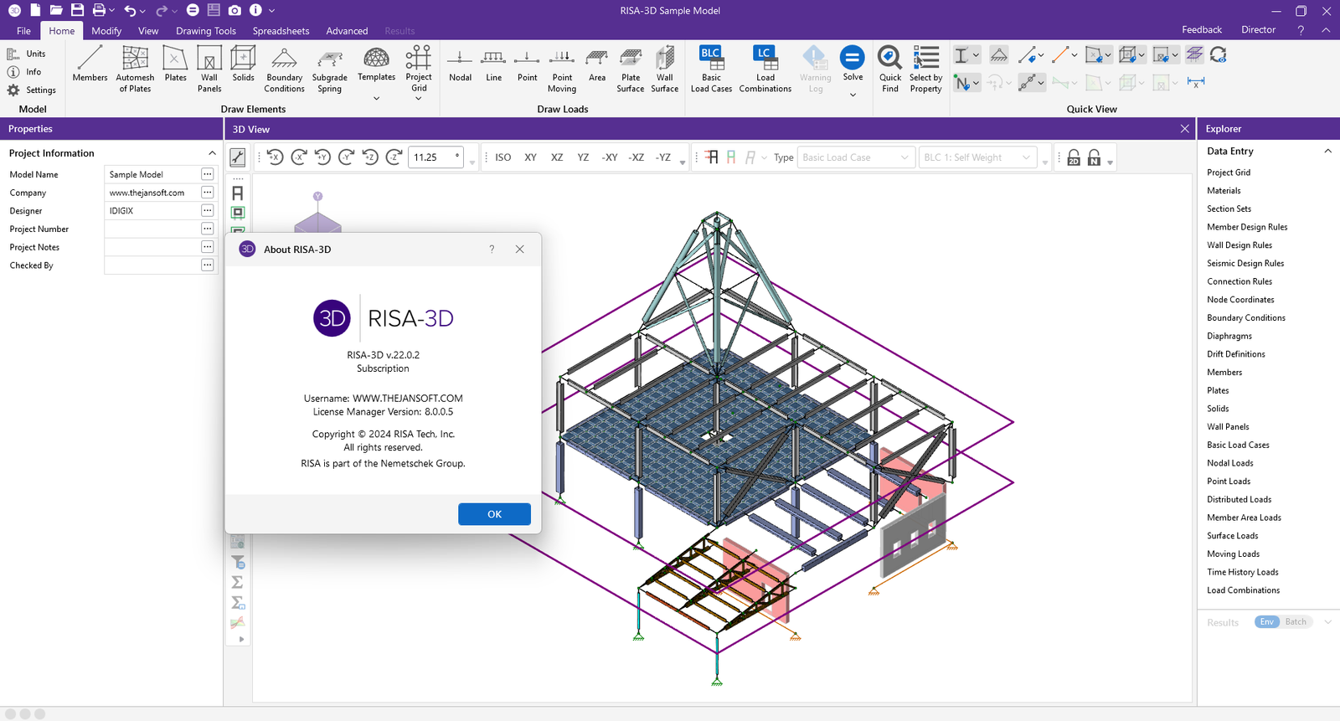The image size is (1340, 721).
Task: Set view to ISO
Action: [x=502, y=157]
